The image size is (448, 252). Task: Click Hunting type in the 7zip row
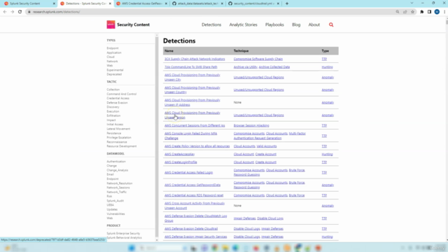pos(327,67)
